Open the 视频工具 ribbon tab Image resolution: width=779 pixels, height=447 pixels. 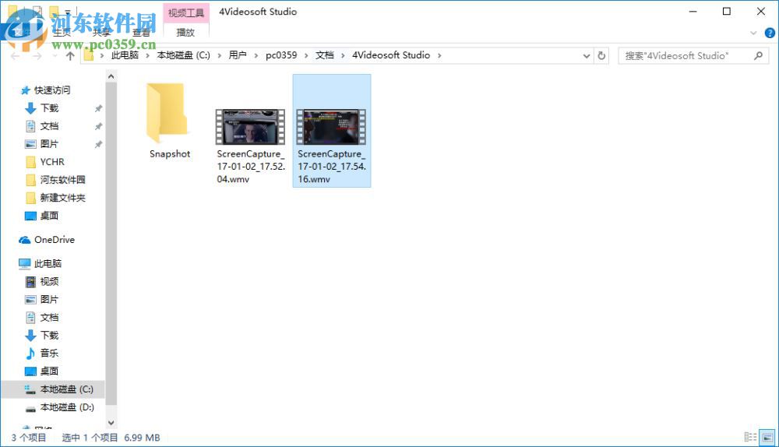(186, 13)
